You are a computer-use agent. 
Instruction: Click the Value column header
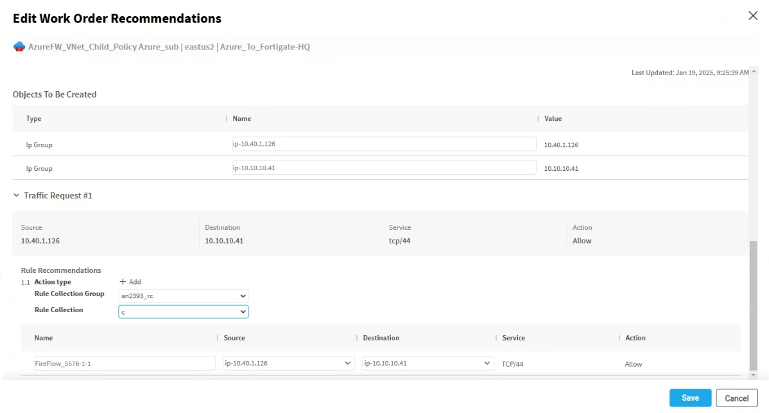[x=553, y=119]
